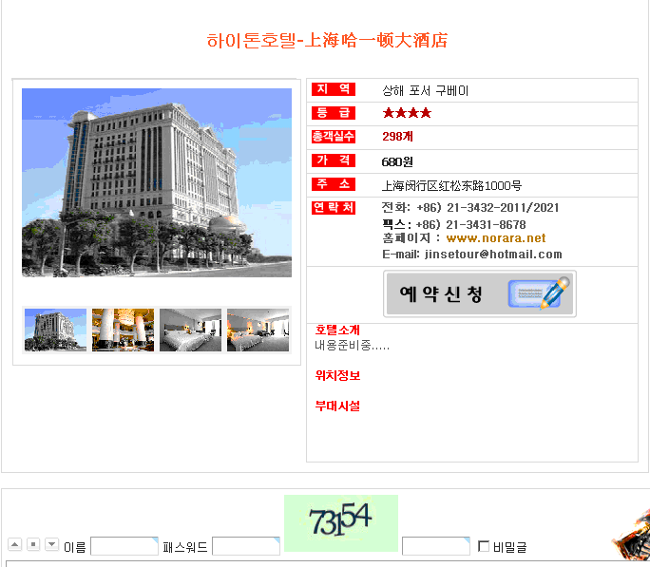Select the third thumbnail showing a bedroom

click(190, 331)
